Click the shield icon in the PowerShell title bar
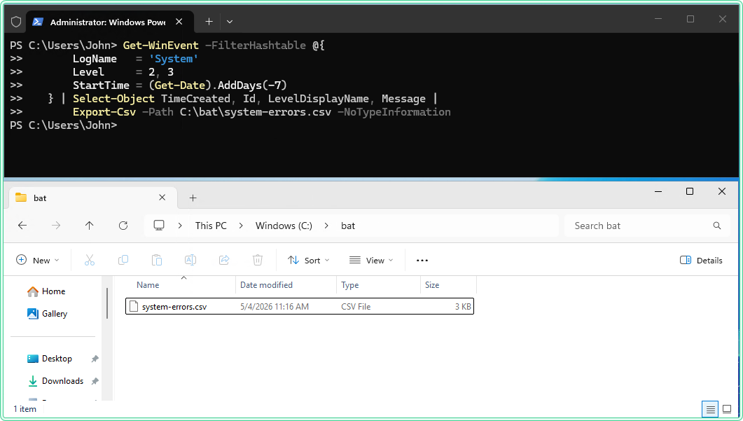This screenshot has width=743, height=421. (x=16, y=22)
